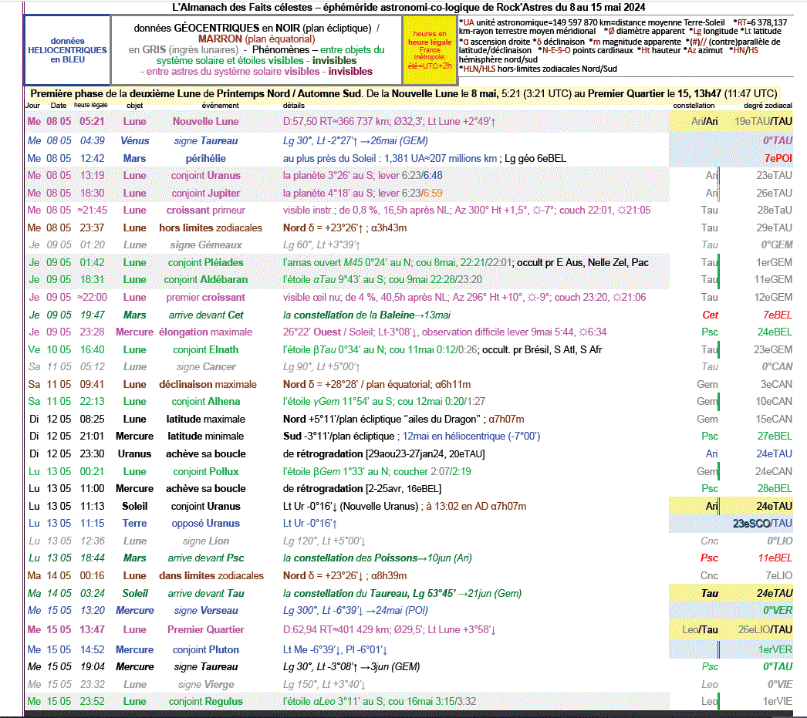Click the "MARRON (plan équatorial)" legend text
This screenshot has height=718, width=807.
pos(256,39)
